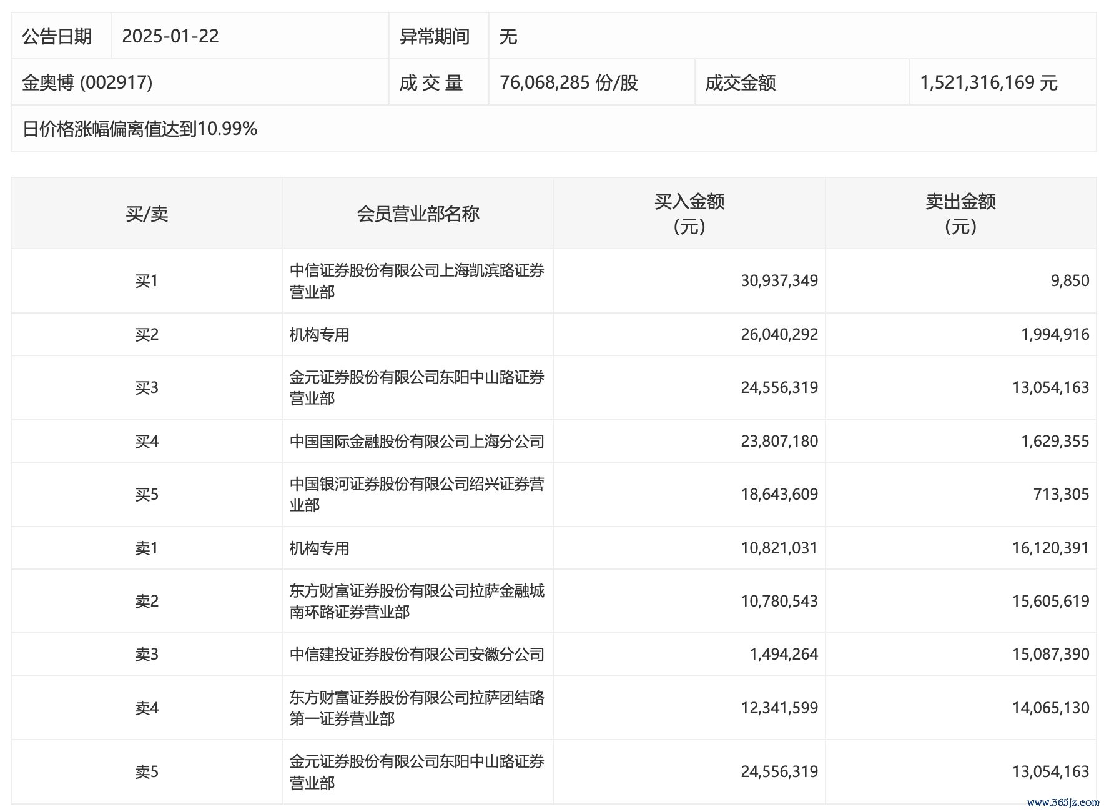This screenshot has height=812, width=1104.
Task: Select the 卖3 row label
Action: tap(147, 655)
